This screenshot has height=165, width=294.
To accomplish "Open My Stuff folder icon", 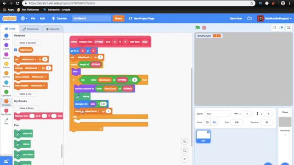I will 249,18.
